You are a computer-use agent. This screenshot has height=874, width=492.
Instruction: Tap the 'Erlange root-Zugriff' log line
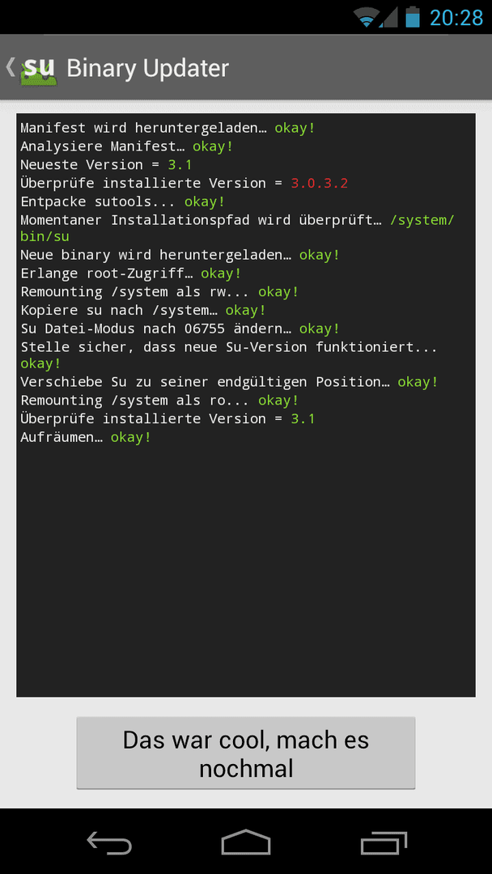[131, 274]
